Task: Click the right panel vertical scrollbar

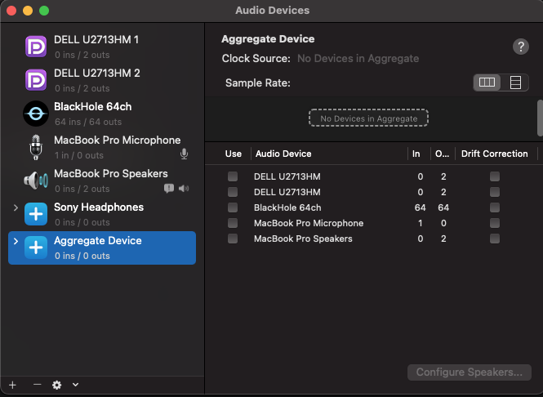Action: pyautogui.click(x=540, y=118)
